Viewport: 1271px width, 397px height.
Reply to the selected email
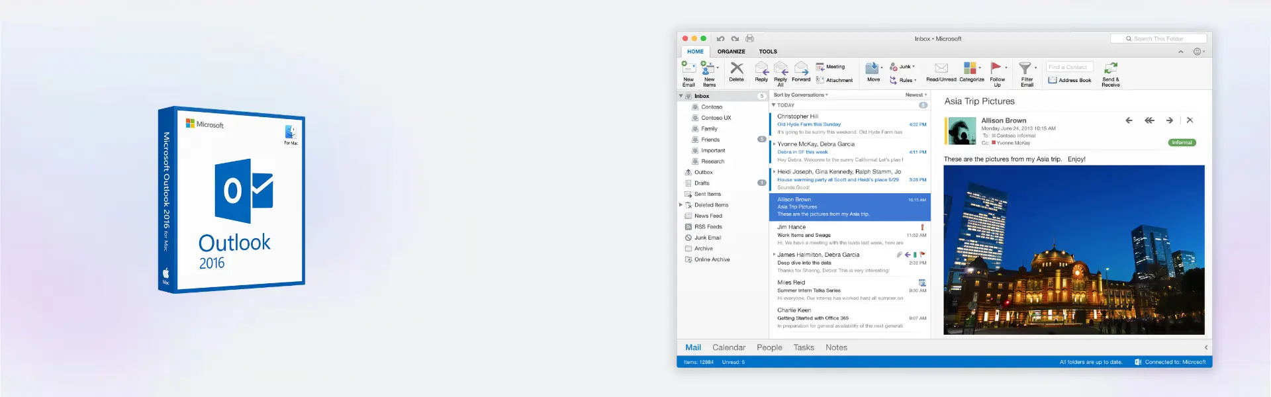pyautogui.click(x=761, y=72)
